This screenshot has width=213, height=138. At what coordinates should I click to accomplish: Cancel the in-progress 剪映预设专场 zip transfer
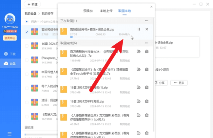click(x=146, y=29)
